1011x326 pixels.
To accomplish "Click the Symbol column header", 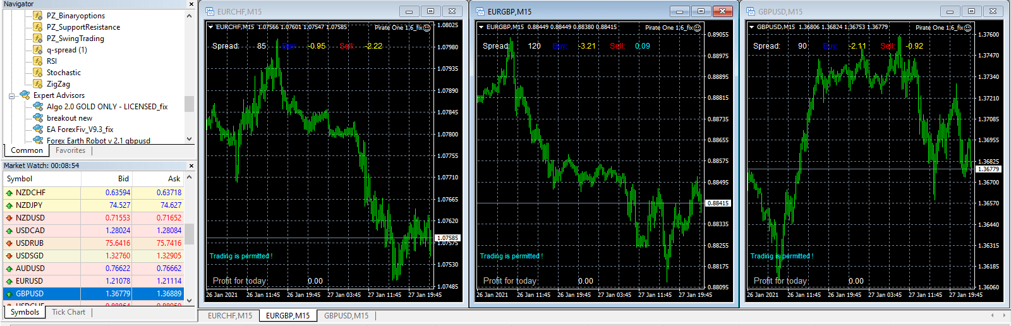I will pos(20,179).
